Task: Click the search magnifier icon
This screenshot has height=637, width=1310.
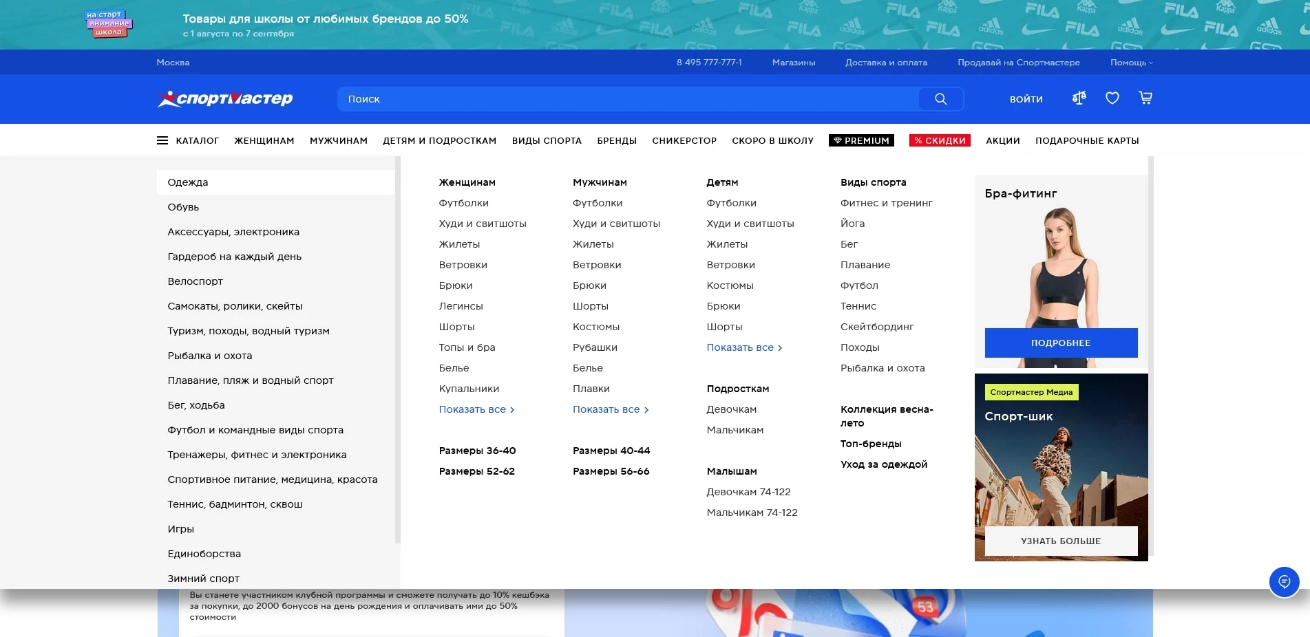Action: [940, 99]
